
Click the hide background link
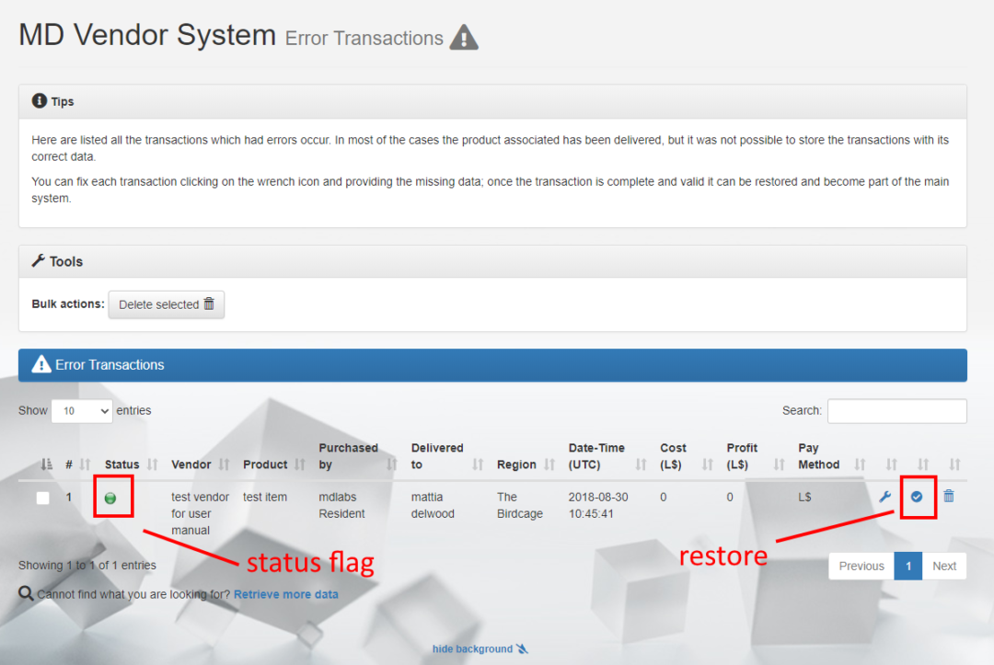click(473, 648)
